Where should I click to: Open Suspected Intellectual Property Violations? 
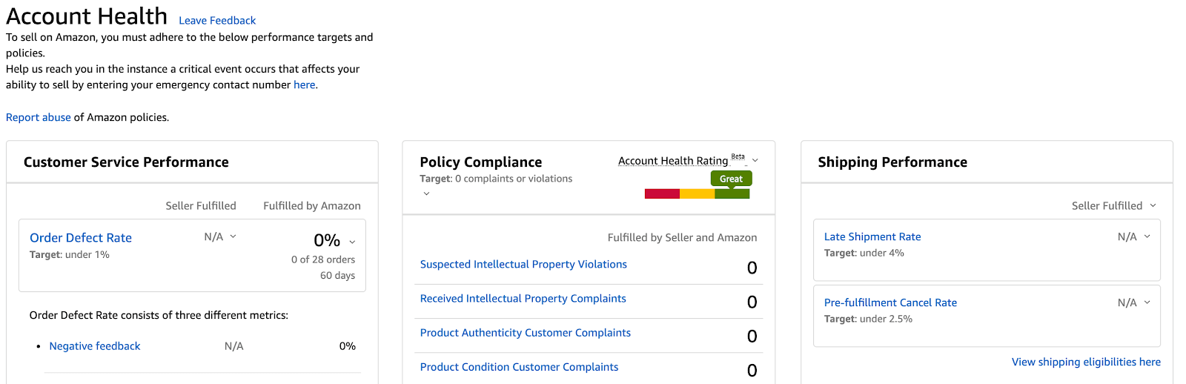point(523,265)
